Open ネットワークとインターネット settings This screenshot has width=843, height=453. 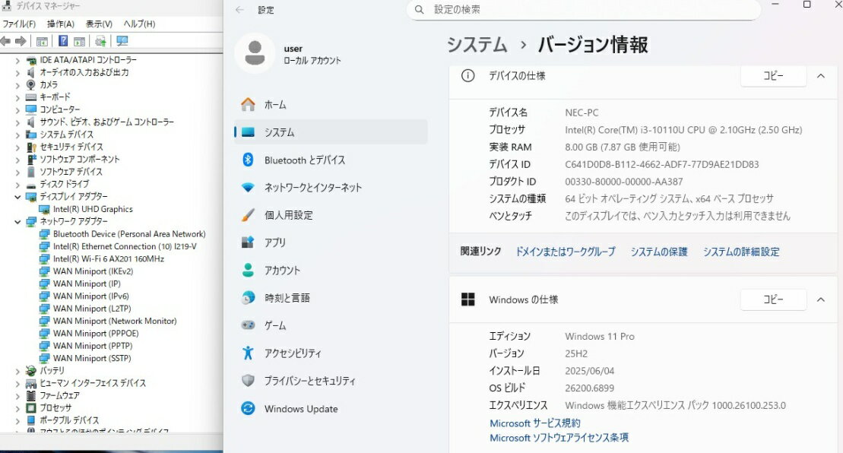312,188
